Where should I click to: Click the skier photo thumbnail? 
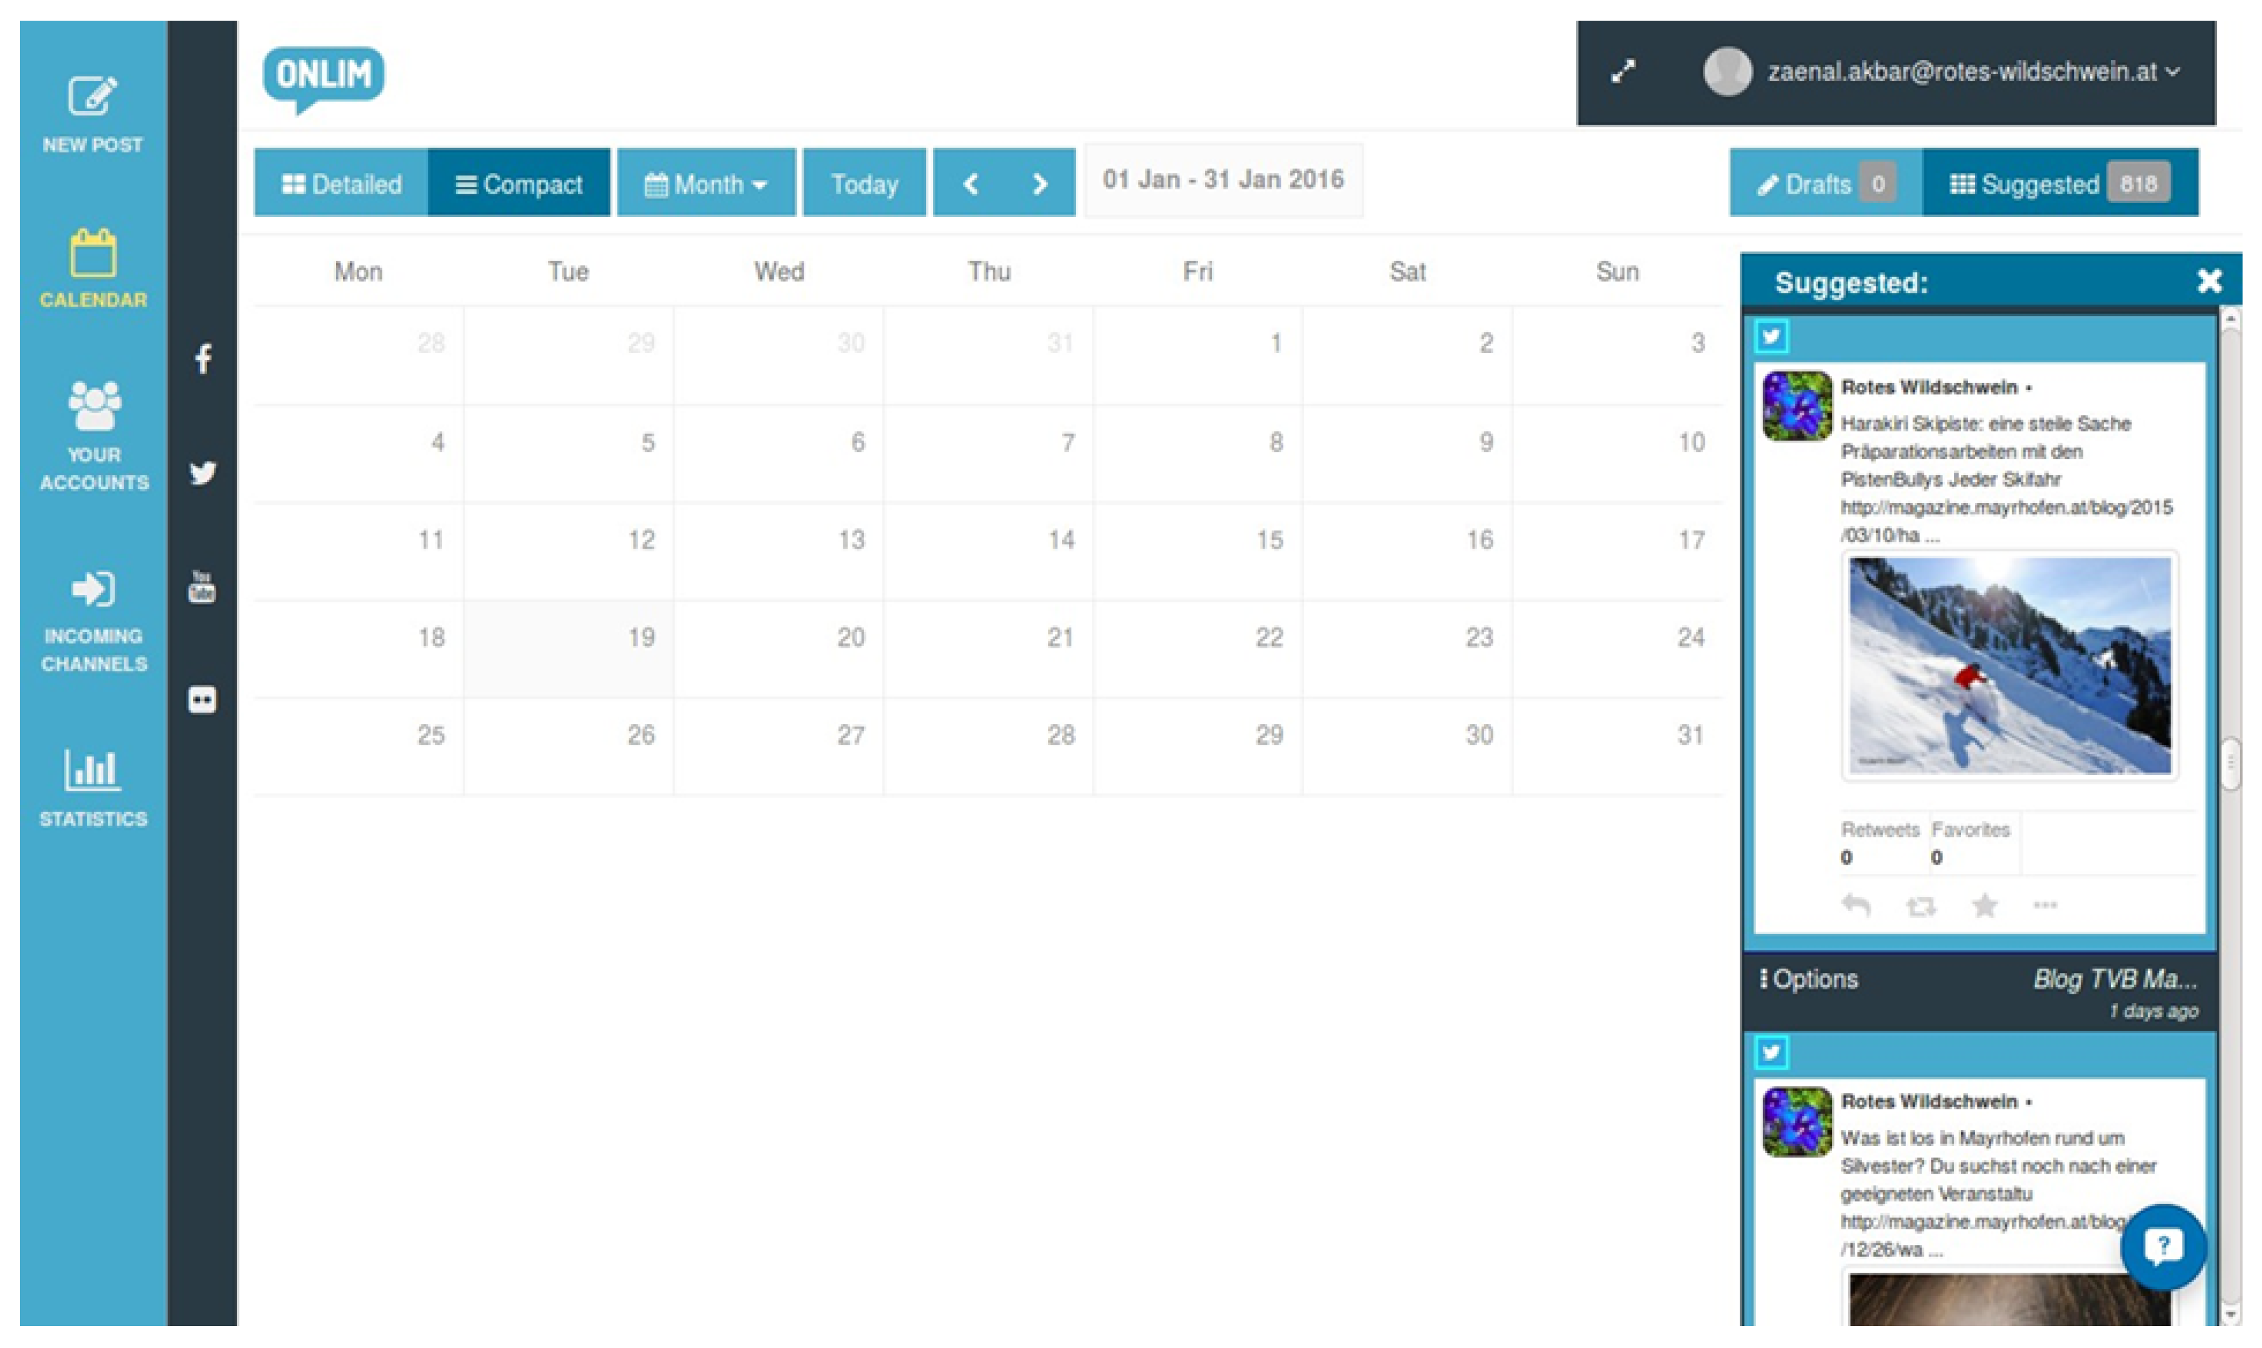2009,666
